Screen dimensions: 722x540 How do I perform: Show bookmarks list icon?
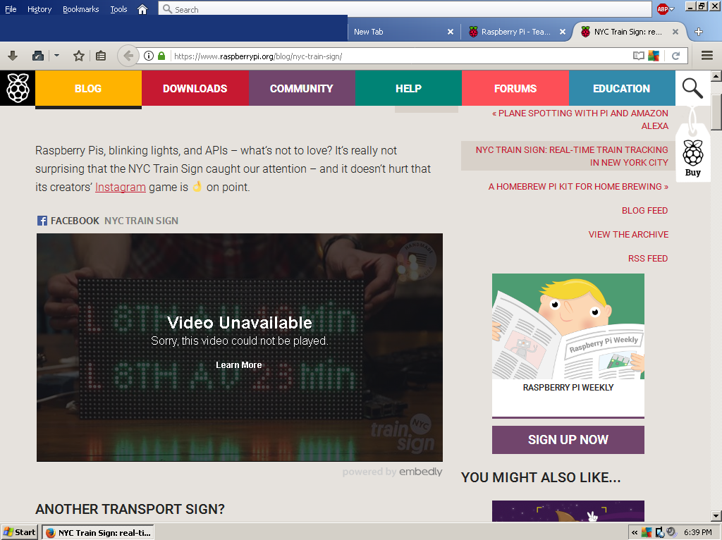coord(101,56)
